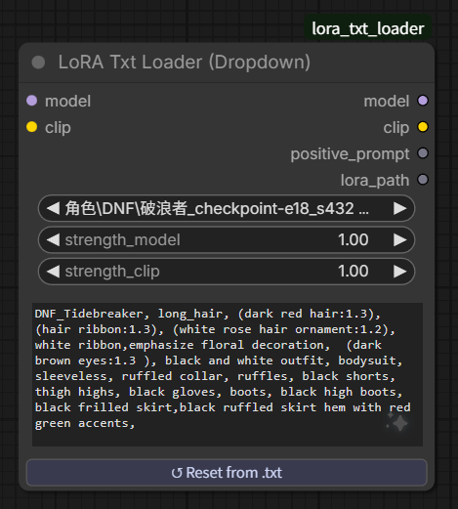
Task: Click the strength_model value field
Action: (x=227, y=240)
